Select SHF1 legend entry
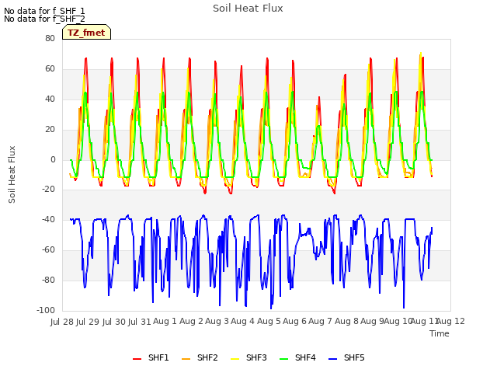This screenshot has width=497, height=373. 151,358
